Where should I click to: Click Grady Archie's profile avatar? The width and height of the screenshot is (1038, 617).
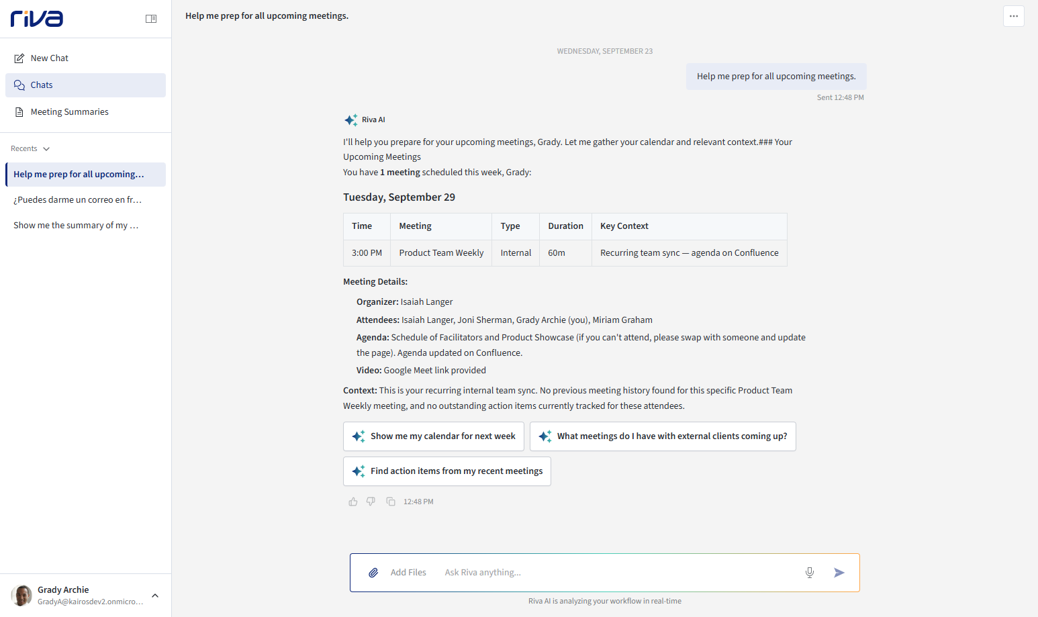21,596
